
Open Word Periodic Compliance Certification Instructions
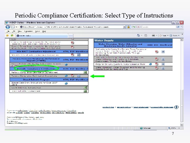tap(79, 76)
